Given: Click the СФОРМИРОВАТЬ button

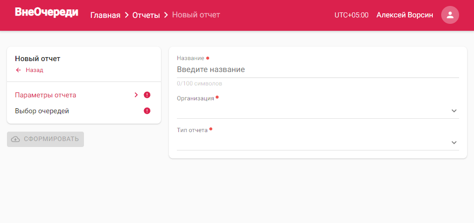Looking at the screenshot, I should (45, 139).
